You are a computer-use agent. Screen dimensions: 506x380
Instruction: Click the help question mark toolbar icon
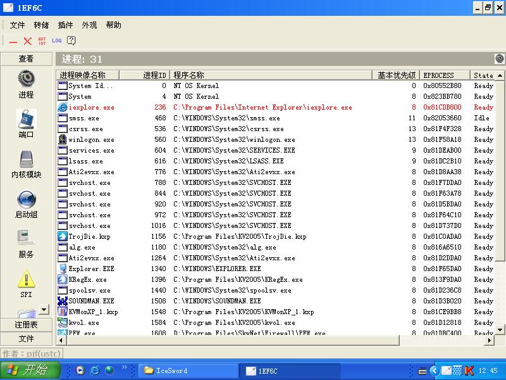click(71, 41)
